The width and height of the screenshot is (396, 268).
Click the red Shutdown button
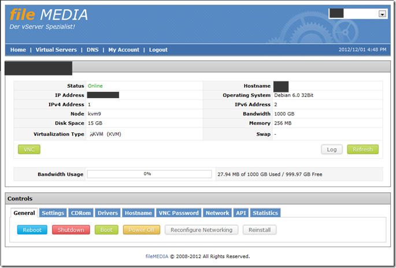71,230
